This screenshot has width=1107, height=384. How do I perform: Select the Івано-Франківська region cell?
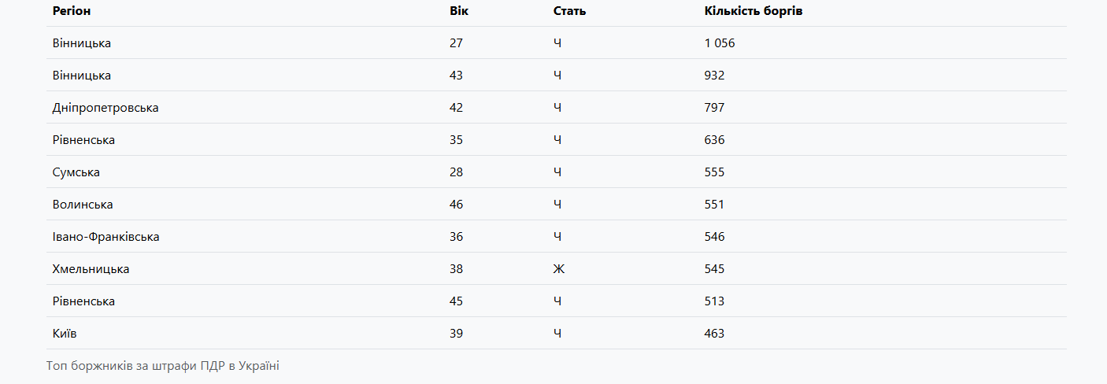(x=106, y=237)
